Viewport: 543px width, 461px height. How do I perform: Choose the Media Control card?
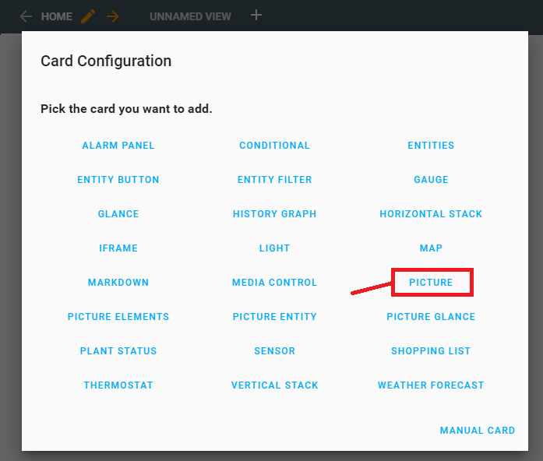tap(274, 283)
